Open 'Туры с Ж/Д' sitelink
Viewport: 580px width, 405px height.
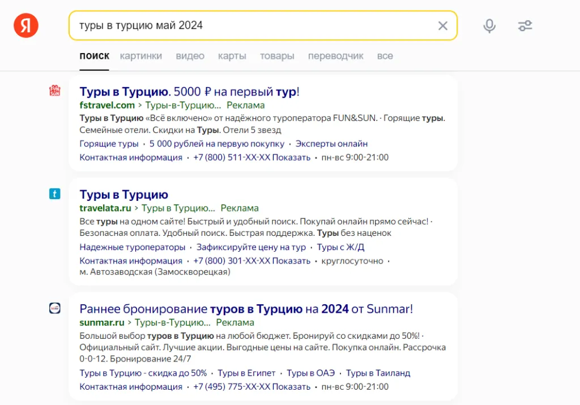(x=340, y=247)
